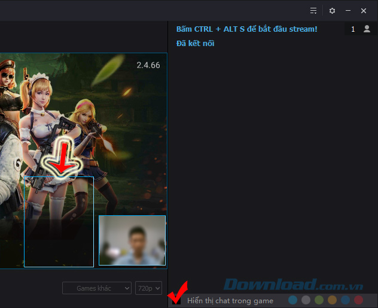Open settings via the gear icon

(332, 11)
